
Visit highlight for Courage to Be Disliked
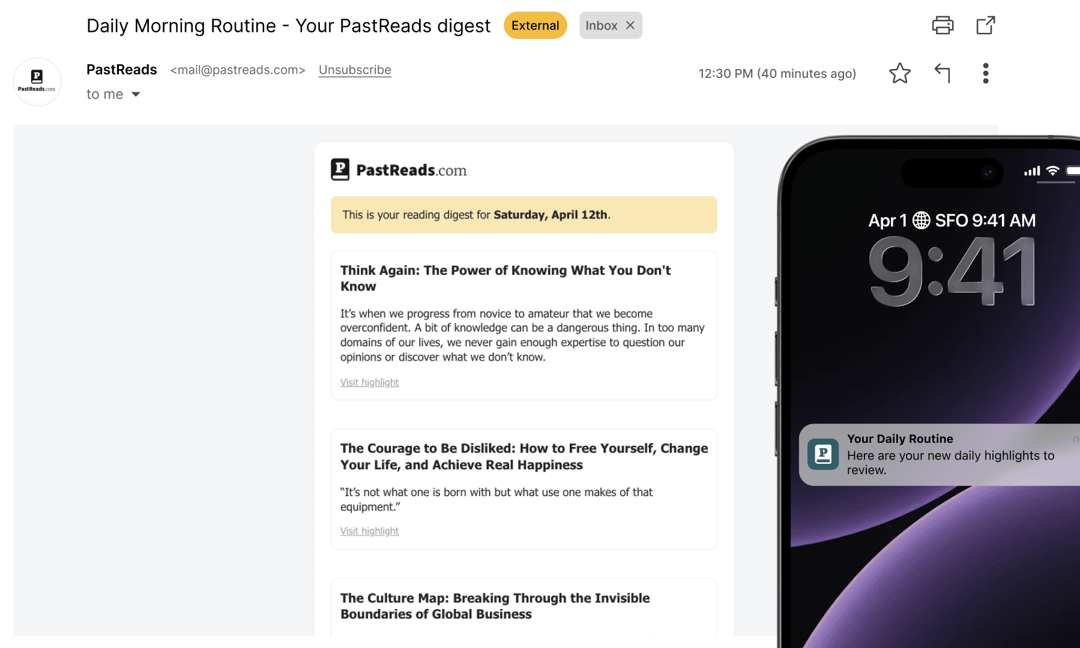tap(369, 531)
